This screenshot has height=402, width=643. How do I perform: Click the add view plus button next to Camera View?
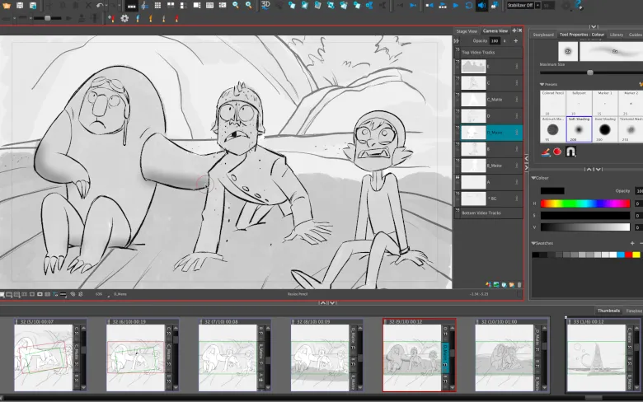[x=514, y=30]
